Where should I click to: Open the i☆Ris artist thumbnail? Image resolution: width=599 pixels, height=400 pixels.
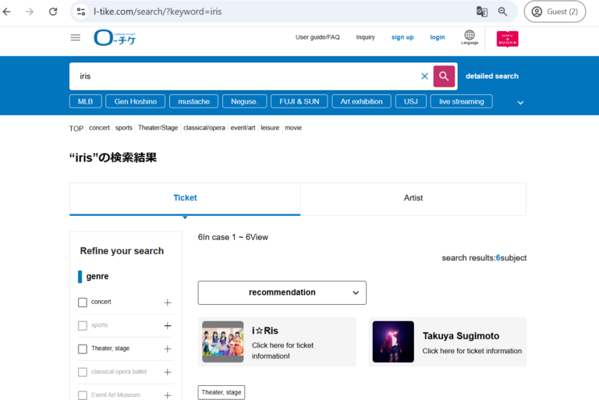tap(222, 342)
